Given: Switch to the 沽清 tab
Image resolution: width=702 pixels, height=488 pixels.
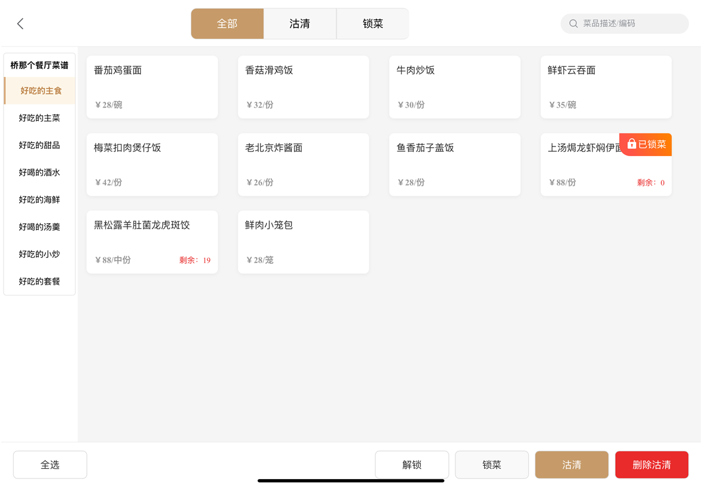Looking at the screenshot, I should [300, 24].
